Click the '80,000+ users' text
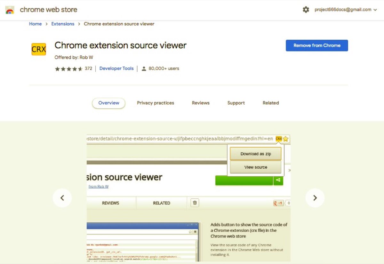Viewport: 384px width, 264px height. pyautogui.click(x=164, y=68)
